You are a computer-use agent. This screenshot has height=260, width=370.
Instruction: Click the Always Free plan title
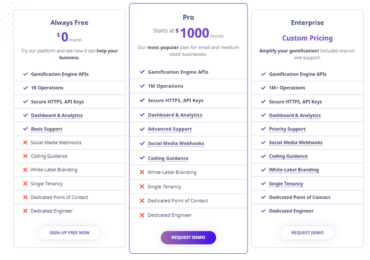(x=69, y=23)
